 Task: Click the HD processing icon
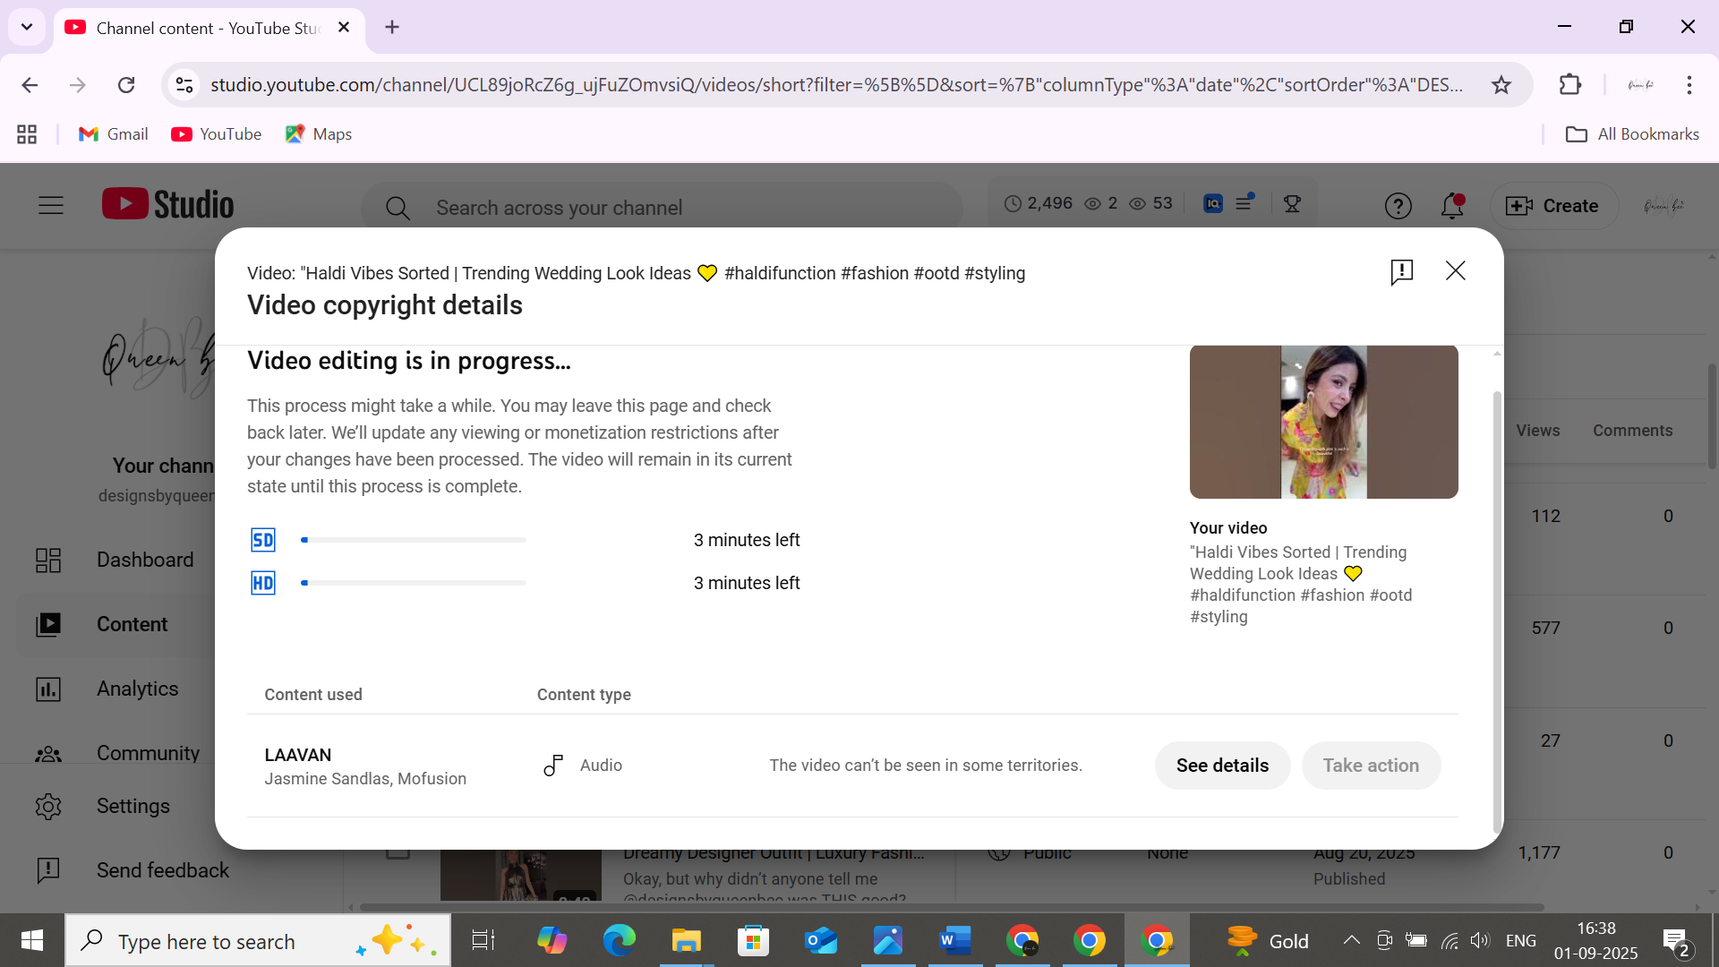coord(262,583)
